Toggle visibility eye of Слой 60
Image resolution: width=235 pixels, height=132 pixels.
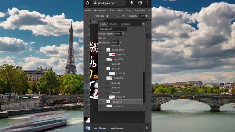tap(101, 78)
